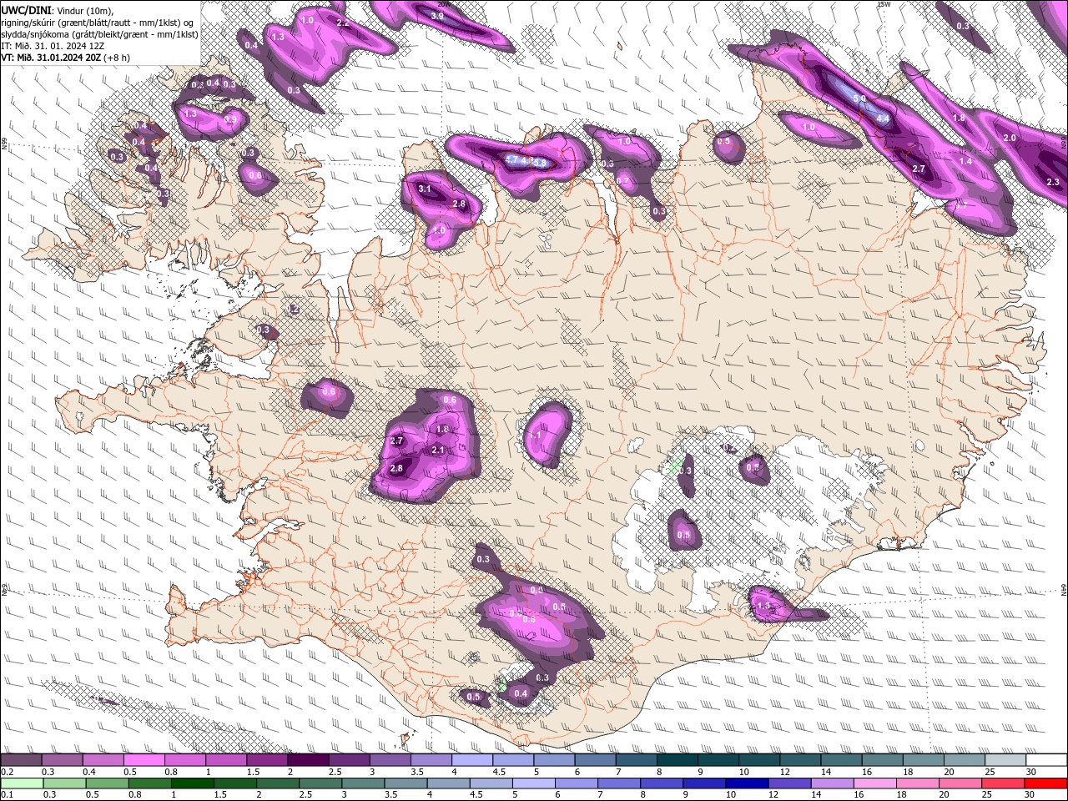Click the 2.0 precipitation value label
This screenshot has height=801, width=1068.
point(1010,138)
